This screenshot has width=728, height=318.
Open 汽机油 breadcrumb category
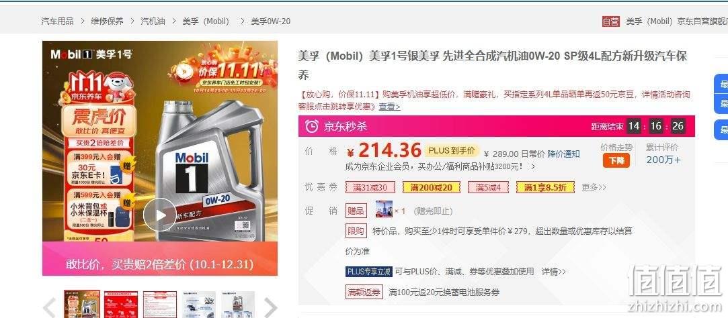[x=153, y=21]
